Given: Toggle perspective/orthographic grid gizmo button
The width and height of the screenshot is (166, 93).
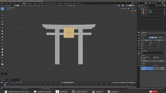Looking at the screenshot, I should [120, 9].
